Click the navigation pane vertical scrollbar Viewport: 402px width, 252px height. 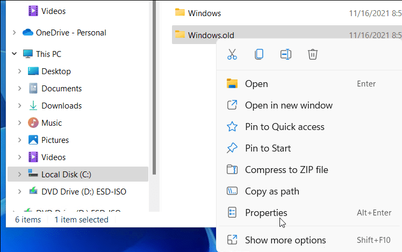[x=154, y=86]
